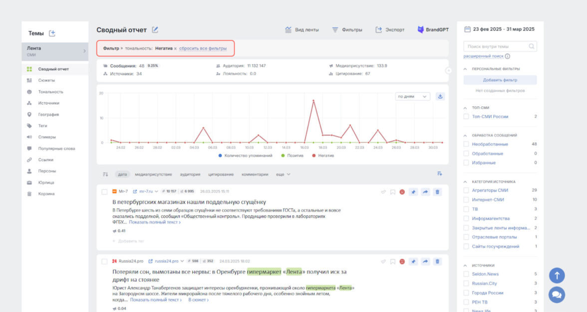Collapse the Категория источника section
Viewport: 587px width, 312px height.
click(x=466, y=182)
